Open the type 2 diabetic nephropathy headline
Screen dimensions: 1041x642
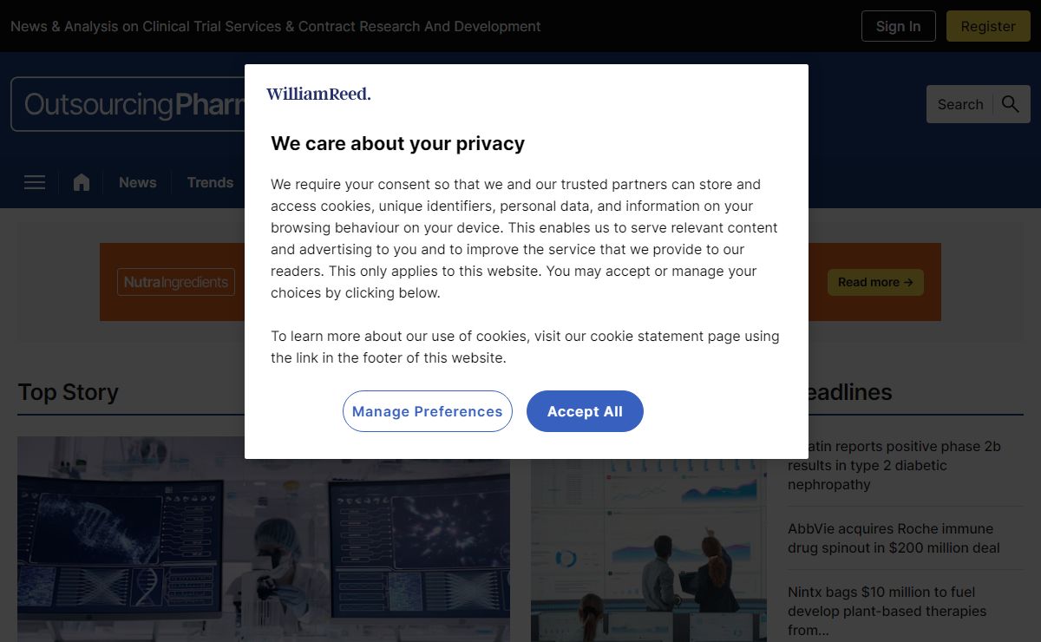894,465
